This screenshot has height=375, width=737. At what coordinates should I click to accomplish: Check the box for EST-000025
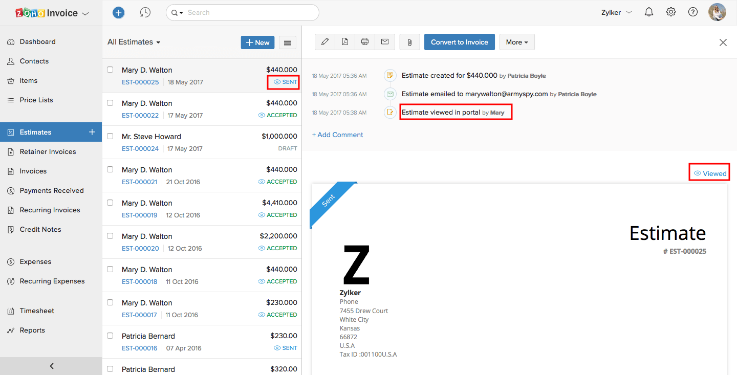click(x=110, y=70)
